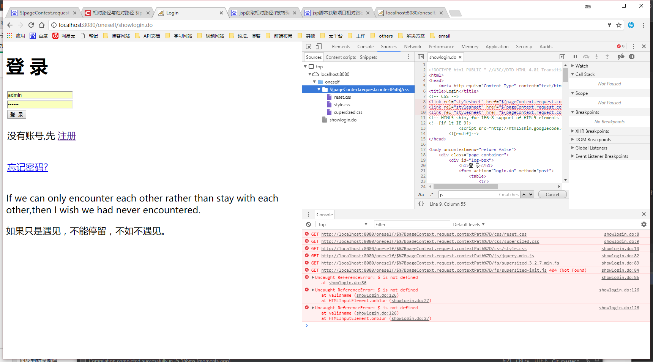
Task: Toggle the device toolbar icon
Action: [319, 47]
